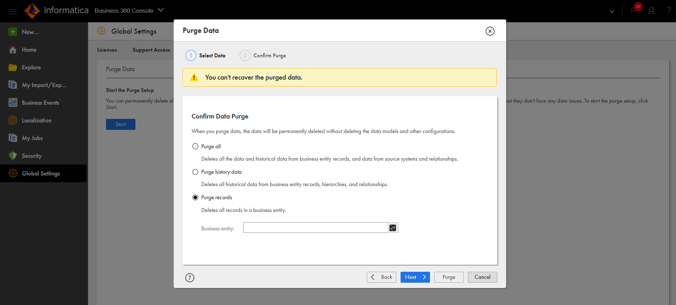Image resolution: width=676 pixels, height=305 pixels.
Task: Click the New plus icon
Action: point(13,32)
